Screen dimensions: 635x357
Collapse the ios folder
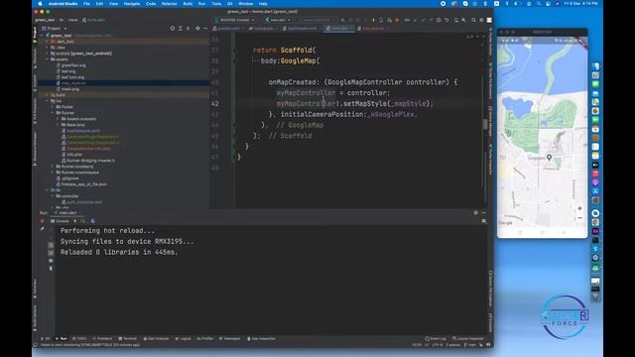click(x=47, y=101)
